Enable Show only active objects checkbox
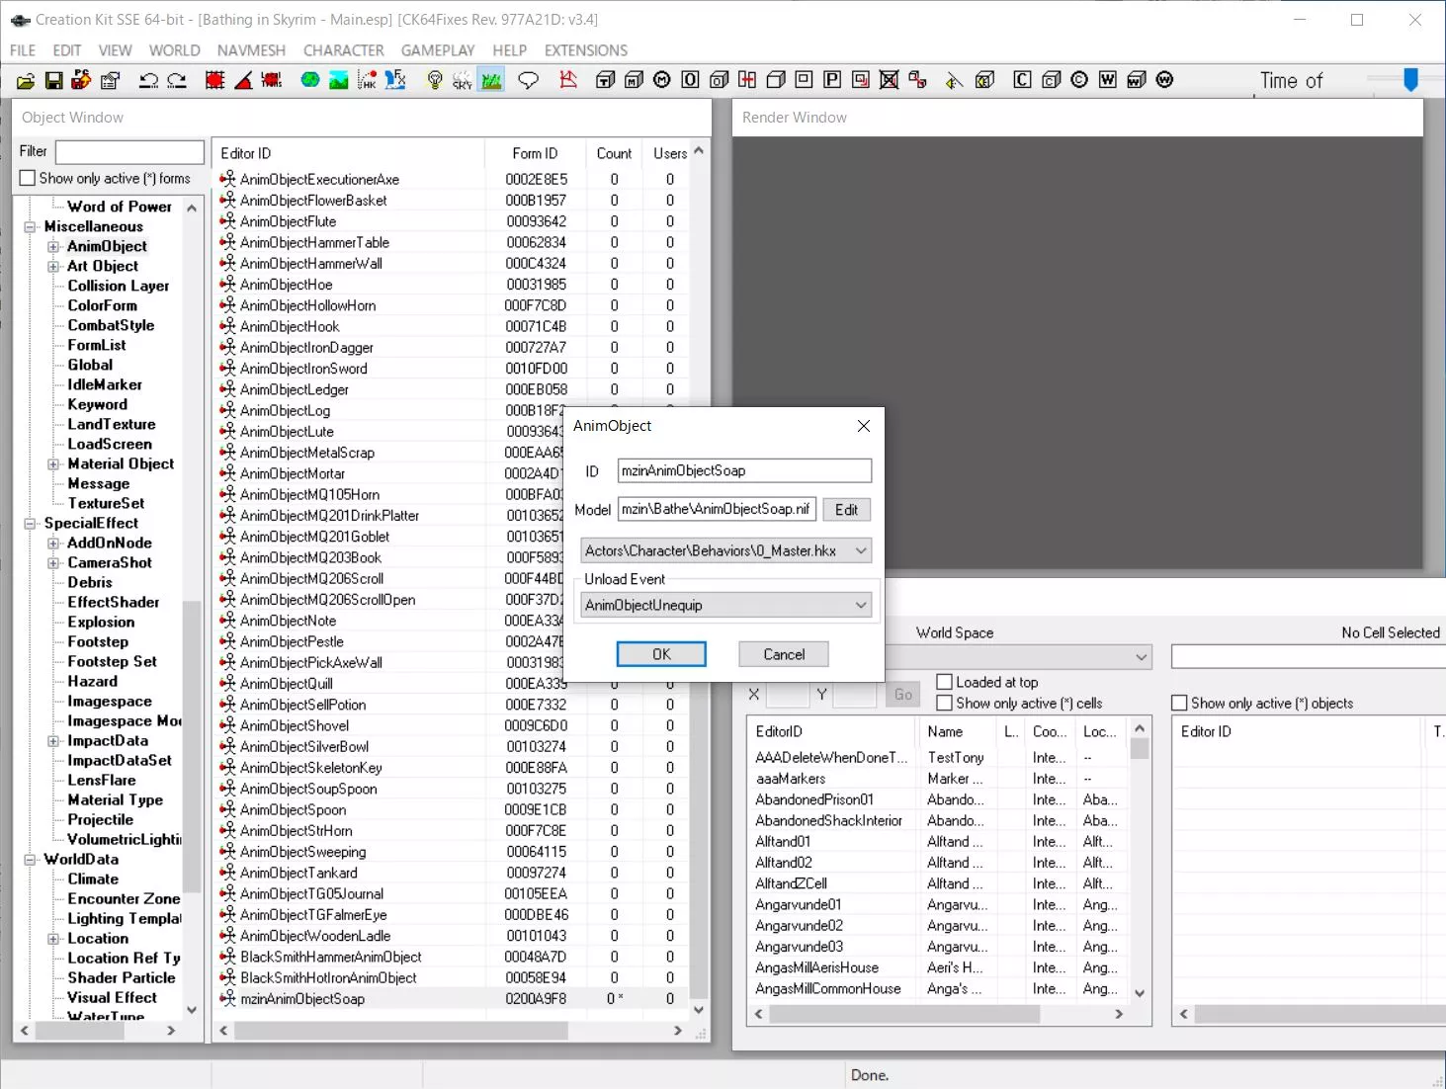The image size is (1446, 1089). pyautogui.click(x=1179, y=703)
